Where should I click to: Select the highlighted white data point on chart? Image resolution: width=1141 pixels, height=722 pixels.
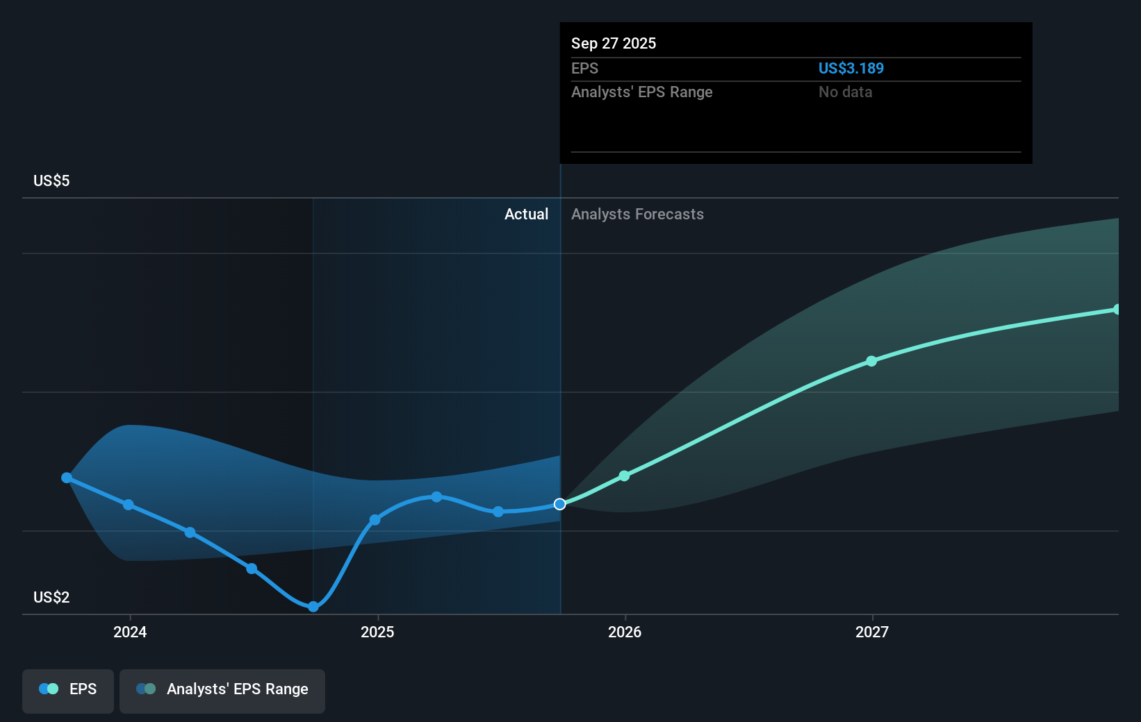click(x=559, y=504)
